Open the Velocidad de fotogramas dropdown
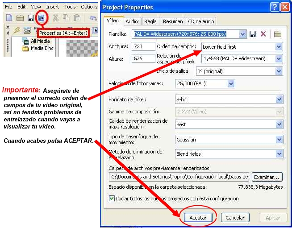The image size is (292, 228). (x=231, y=83)
